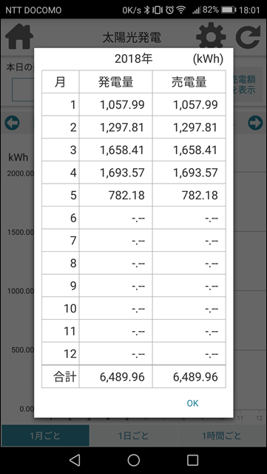Tap the Android home circle icon
Image resolution: width=267 pixels, height=474 pixels.
click(133, 460)
